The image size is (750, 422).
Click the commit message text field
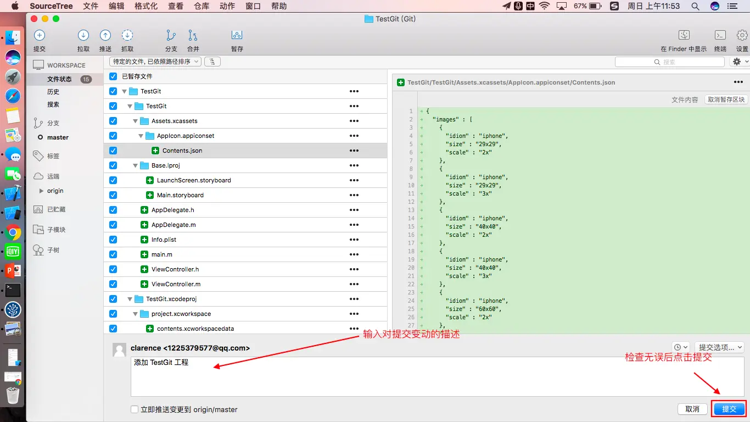[x=438, y=376]
